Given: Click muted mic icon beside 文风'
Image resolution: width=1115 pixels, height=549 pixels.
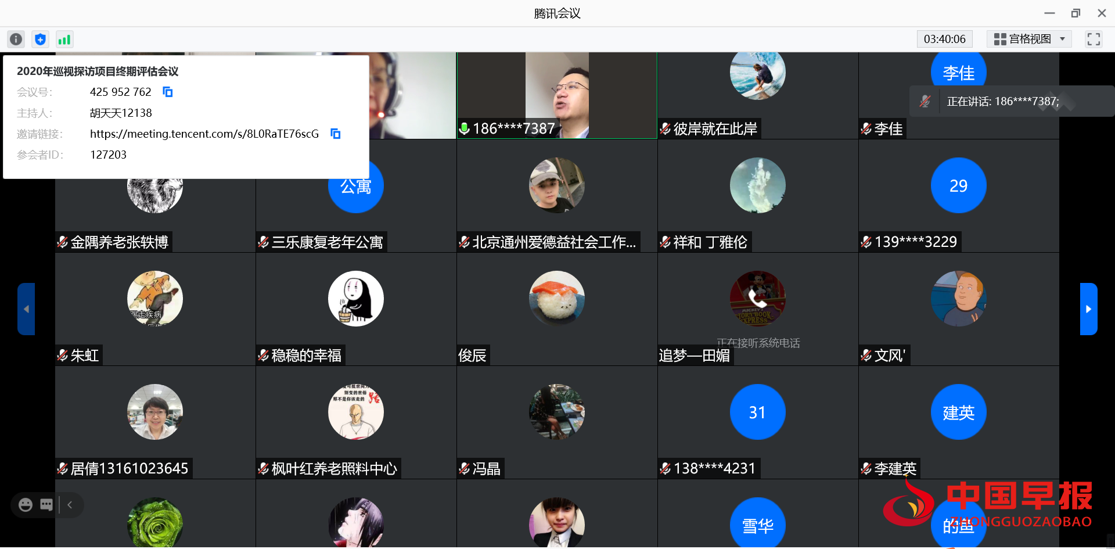Looking at the screenshot, I should (x=866, y=356).
